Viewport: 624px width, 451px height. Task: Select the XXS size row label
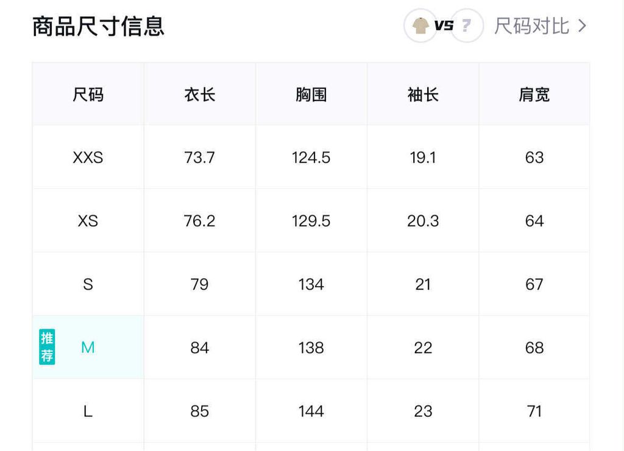point(88,158)
